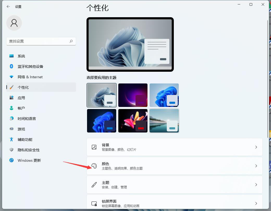
Task: Expand the 主题 settings row chevron
Action: point(256,185)
